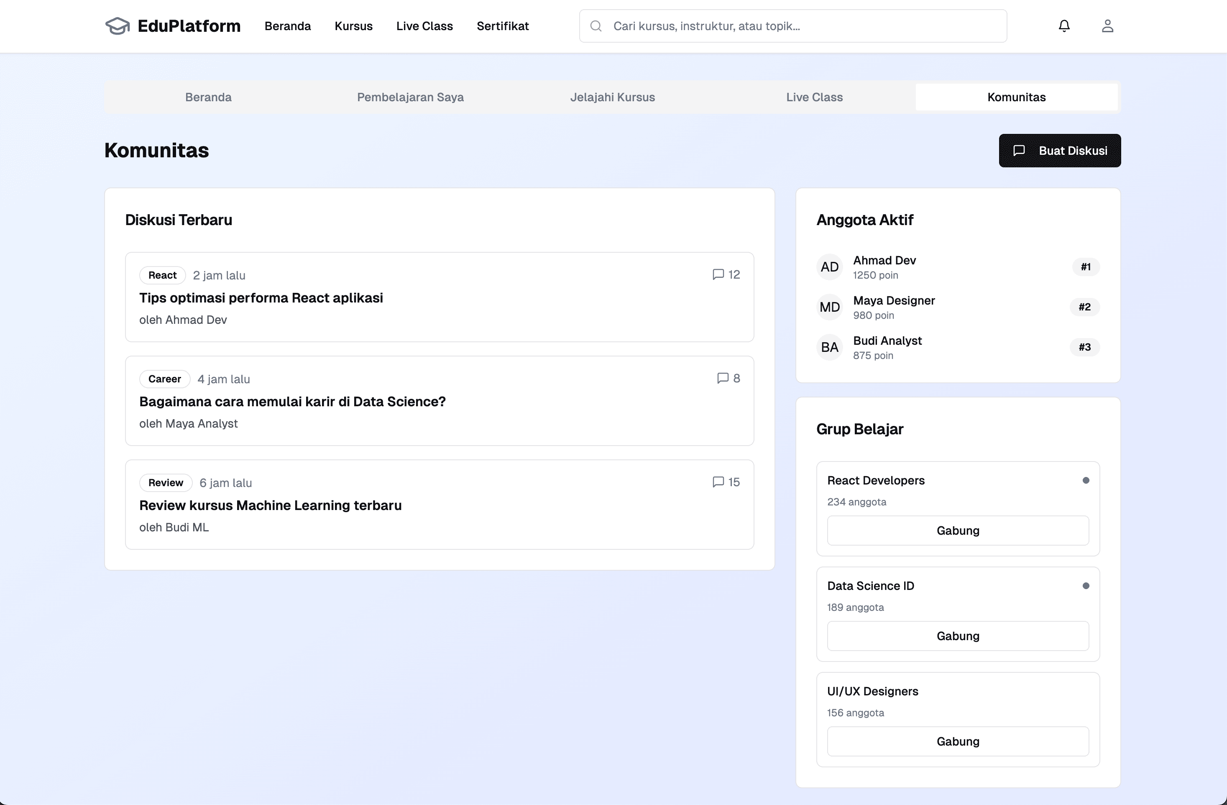This screenshot has width=1227, height=805.
Task: Click the Buat Diskusi button
Action: (x=1059, y=151)
